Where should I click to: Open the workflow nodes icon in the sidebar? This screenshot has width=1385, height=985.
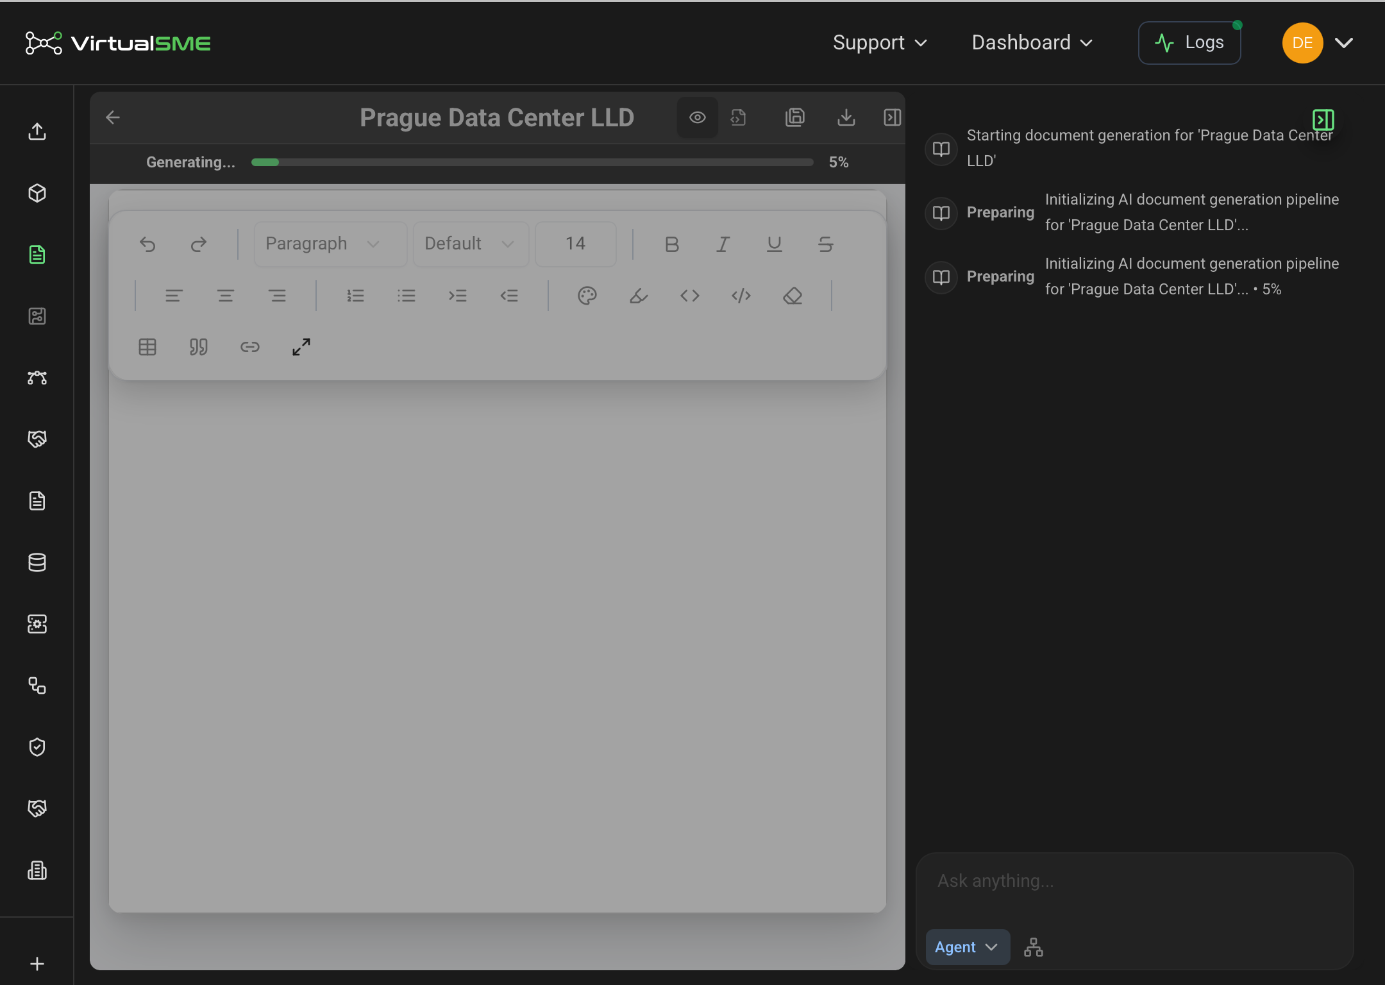tap(37, 686)
